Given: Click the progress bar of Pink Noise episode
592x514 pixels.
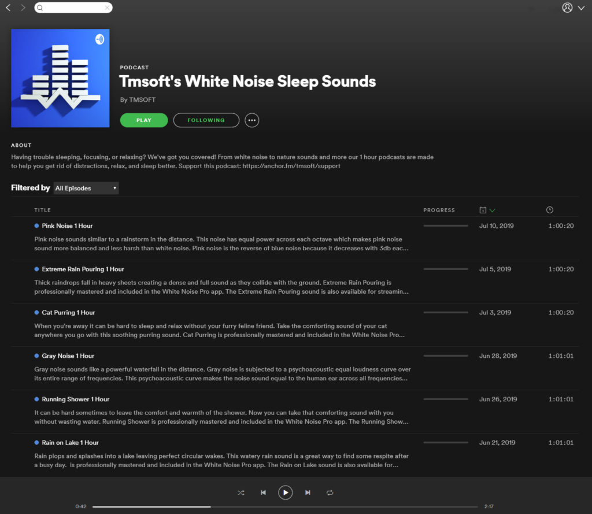Looking at the screenshot, I should coord(446,226).
